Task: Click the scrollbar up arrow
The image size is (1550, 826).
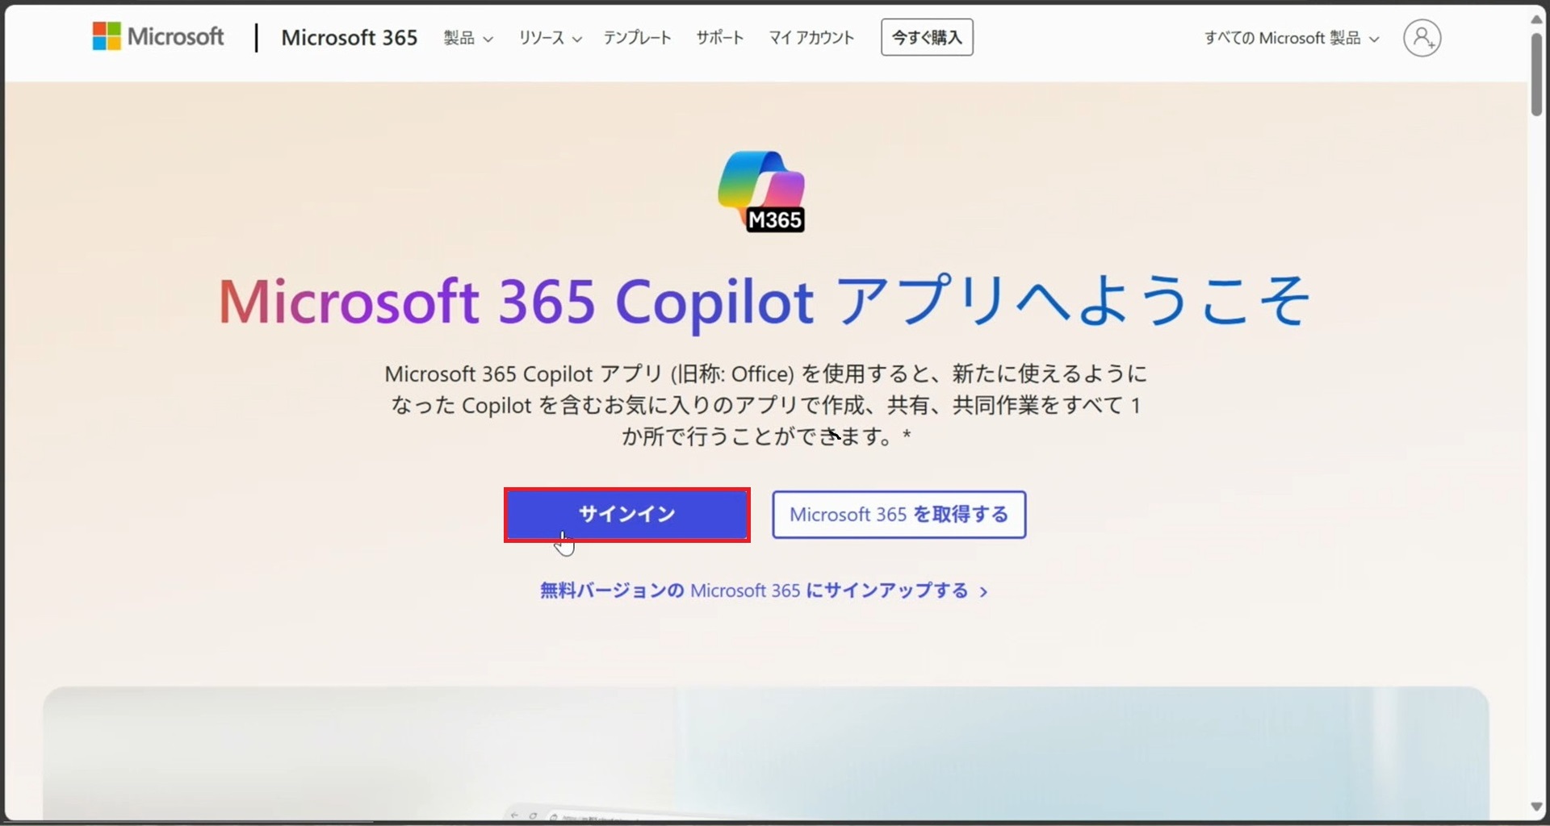Action: [1537, 18]
